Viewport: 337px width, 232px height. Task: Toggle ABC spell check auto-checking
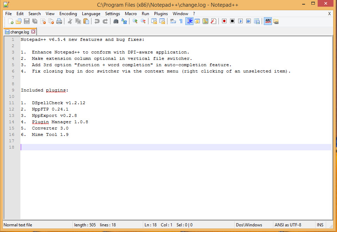(268, 21)
